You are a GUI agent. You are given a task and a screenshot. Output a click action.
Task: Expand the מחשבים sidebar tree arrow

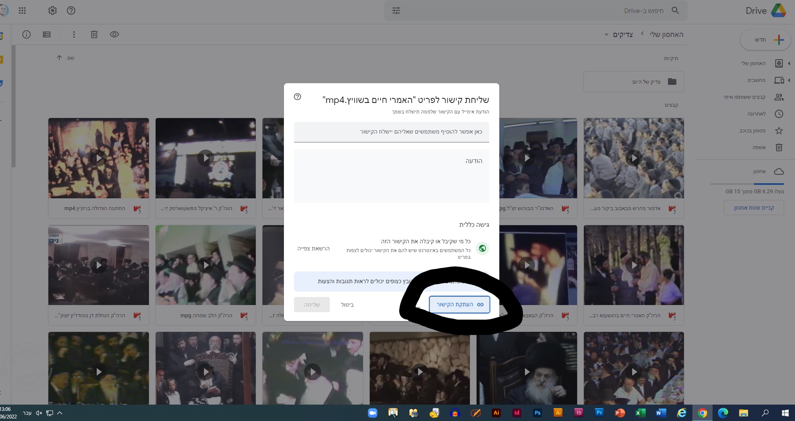click(x=789, y=80)
